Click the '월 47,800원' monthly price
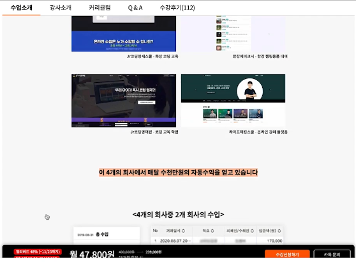This screenshot has height=263, width=356. [x=92, y=254]
